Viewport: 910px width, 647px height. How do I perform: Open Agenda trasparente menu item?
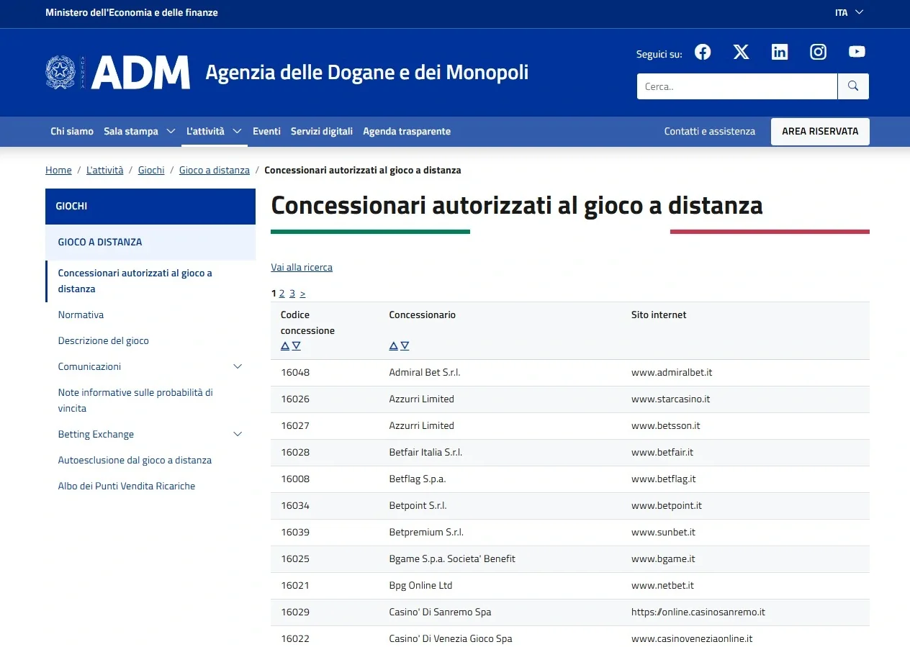(407, 132)
